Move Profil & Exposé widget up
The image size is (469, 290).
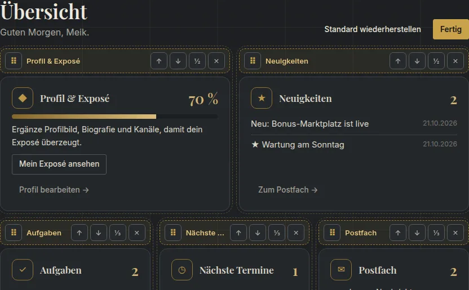[x=159, y=61]
